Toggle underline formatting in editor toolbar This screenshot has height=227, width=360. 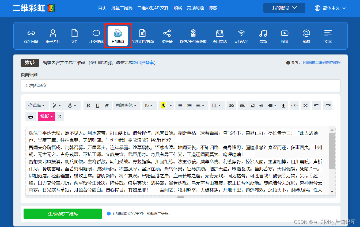click(97, 105)
